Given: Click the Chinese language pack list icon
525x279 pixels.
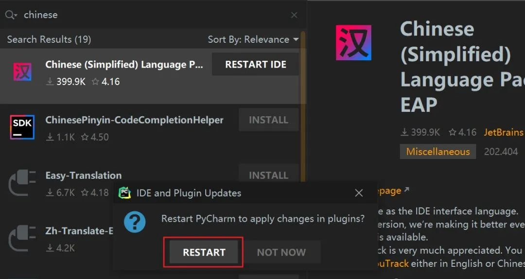Looking at the screenshot, I should [x=22, y=71].
